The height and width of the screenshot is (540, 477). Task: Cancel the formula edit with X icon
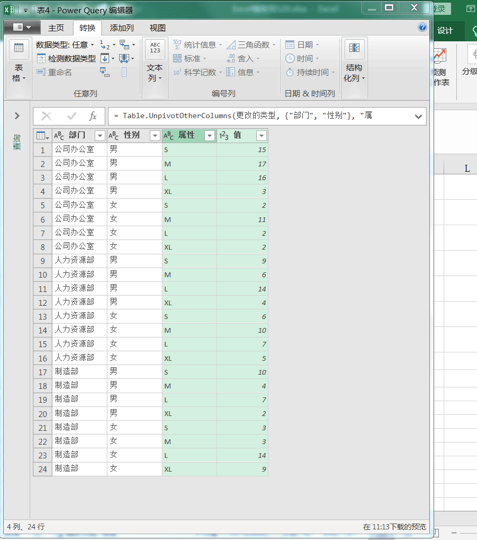coord(47,116)
